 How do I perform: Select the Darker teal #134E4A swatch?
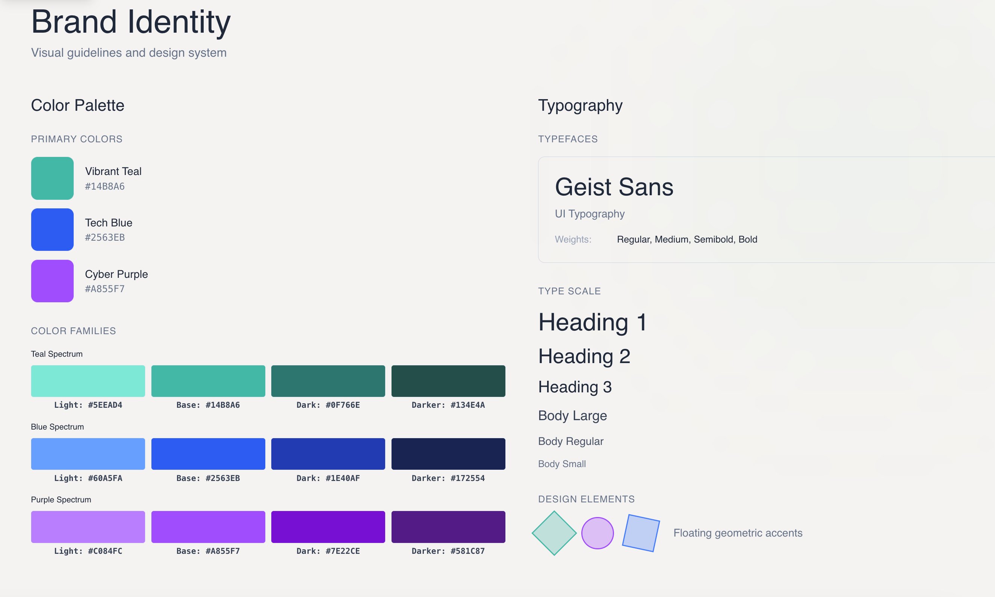point(448,381)
